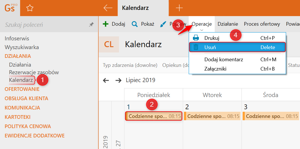
Task: Go to previous month with left arrow
Action: (x=106, y=80)
